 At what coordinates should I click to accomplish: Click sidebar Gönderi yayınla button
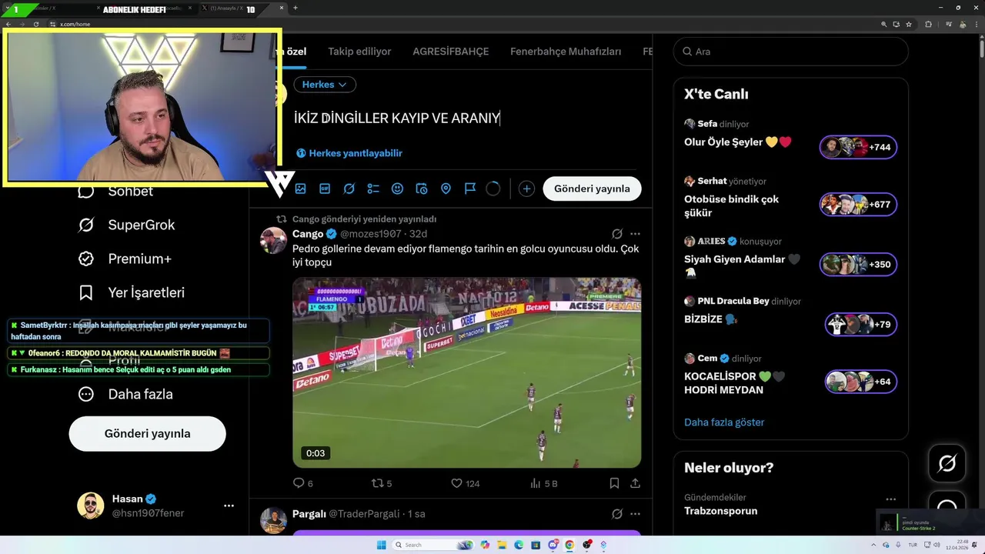(x=147, y=433)
